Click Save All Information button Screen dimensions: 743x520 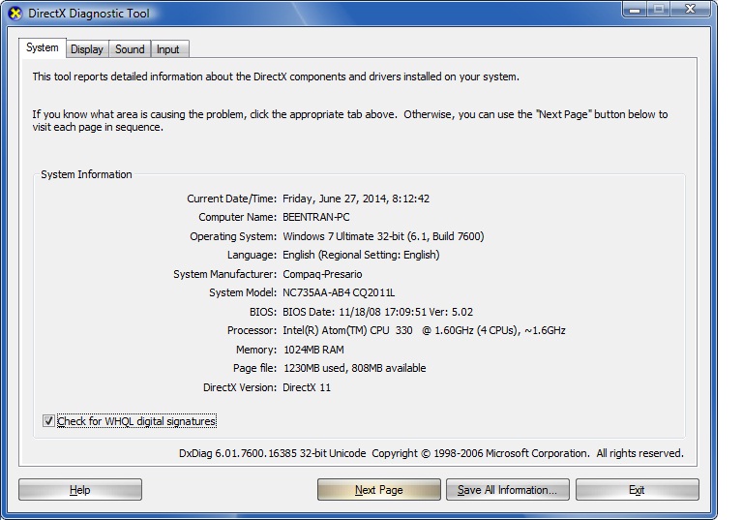point(508,490)
